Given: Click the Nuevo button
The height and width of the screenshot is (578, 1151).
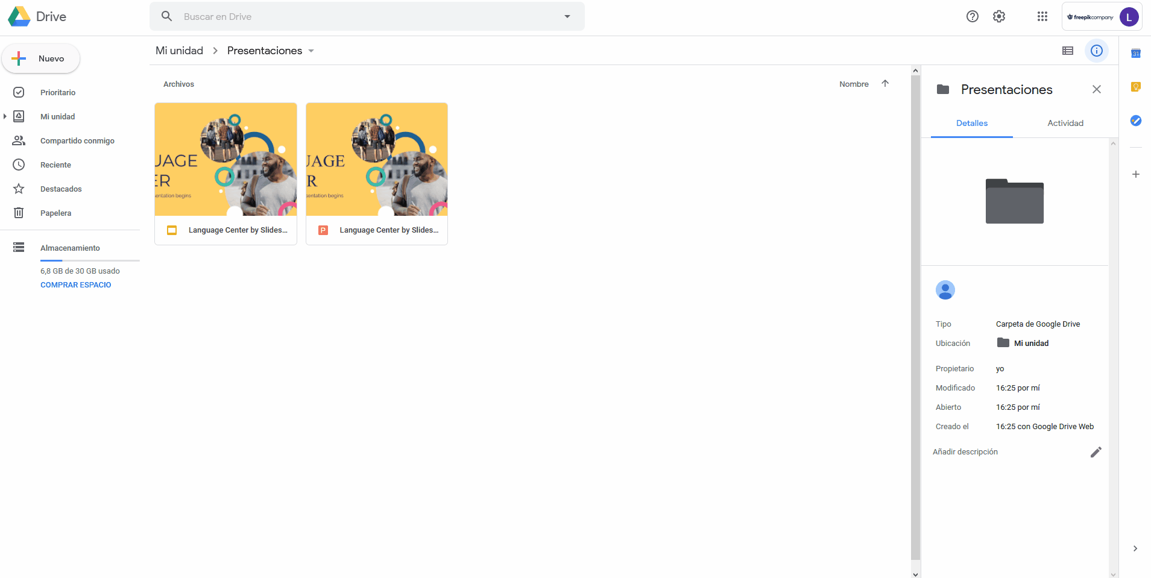Looking at the screenshot, I should pos(41,58).
